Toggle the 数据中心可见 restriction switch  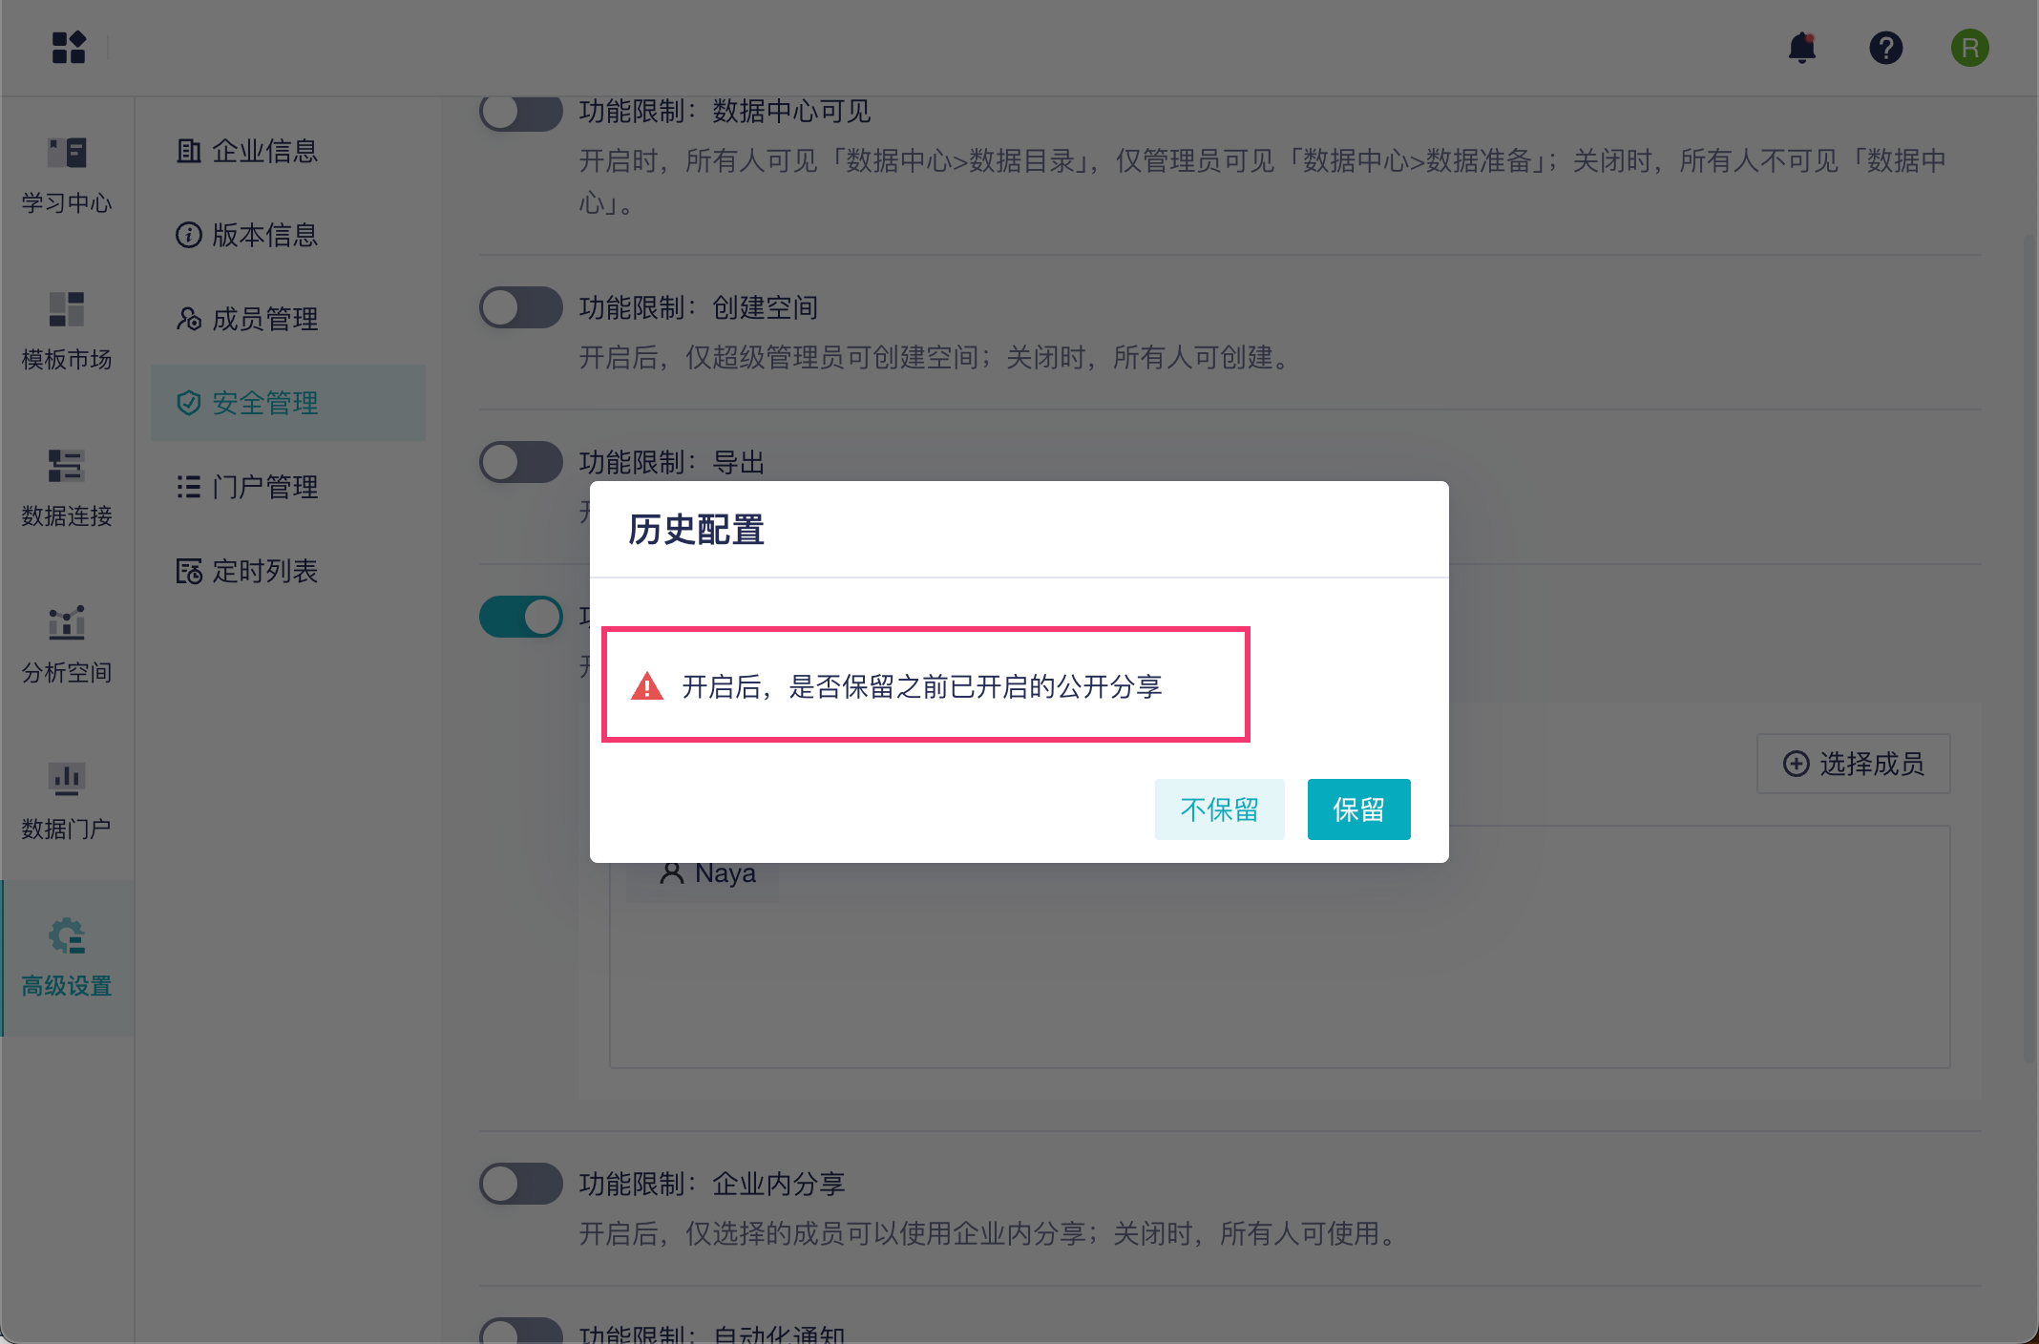[x=521, y=113]
